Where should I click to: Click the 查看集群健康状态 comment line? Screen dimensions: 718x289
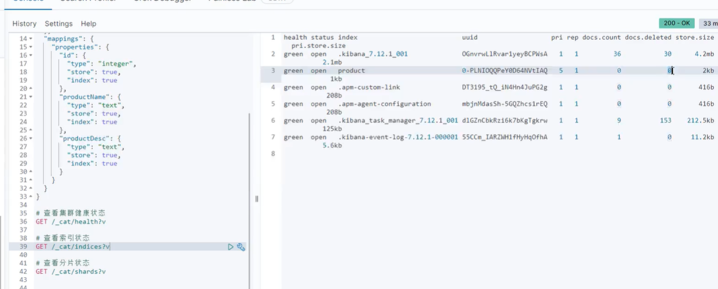click(70, 213)
